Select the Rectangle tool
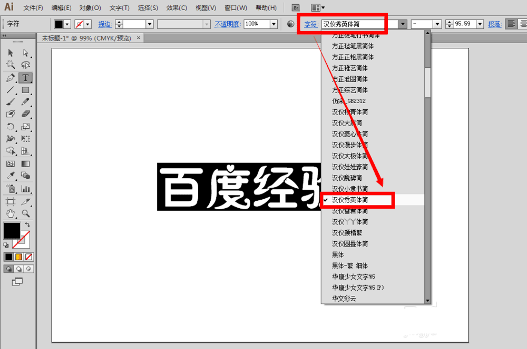This screenshot has width=527, height=349. coord(25,90)
